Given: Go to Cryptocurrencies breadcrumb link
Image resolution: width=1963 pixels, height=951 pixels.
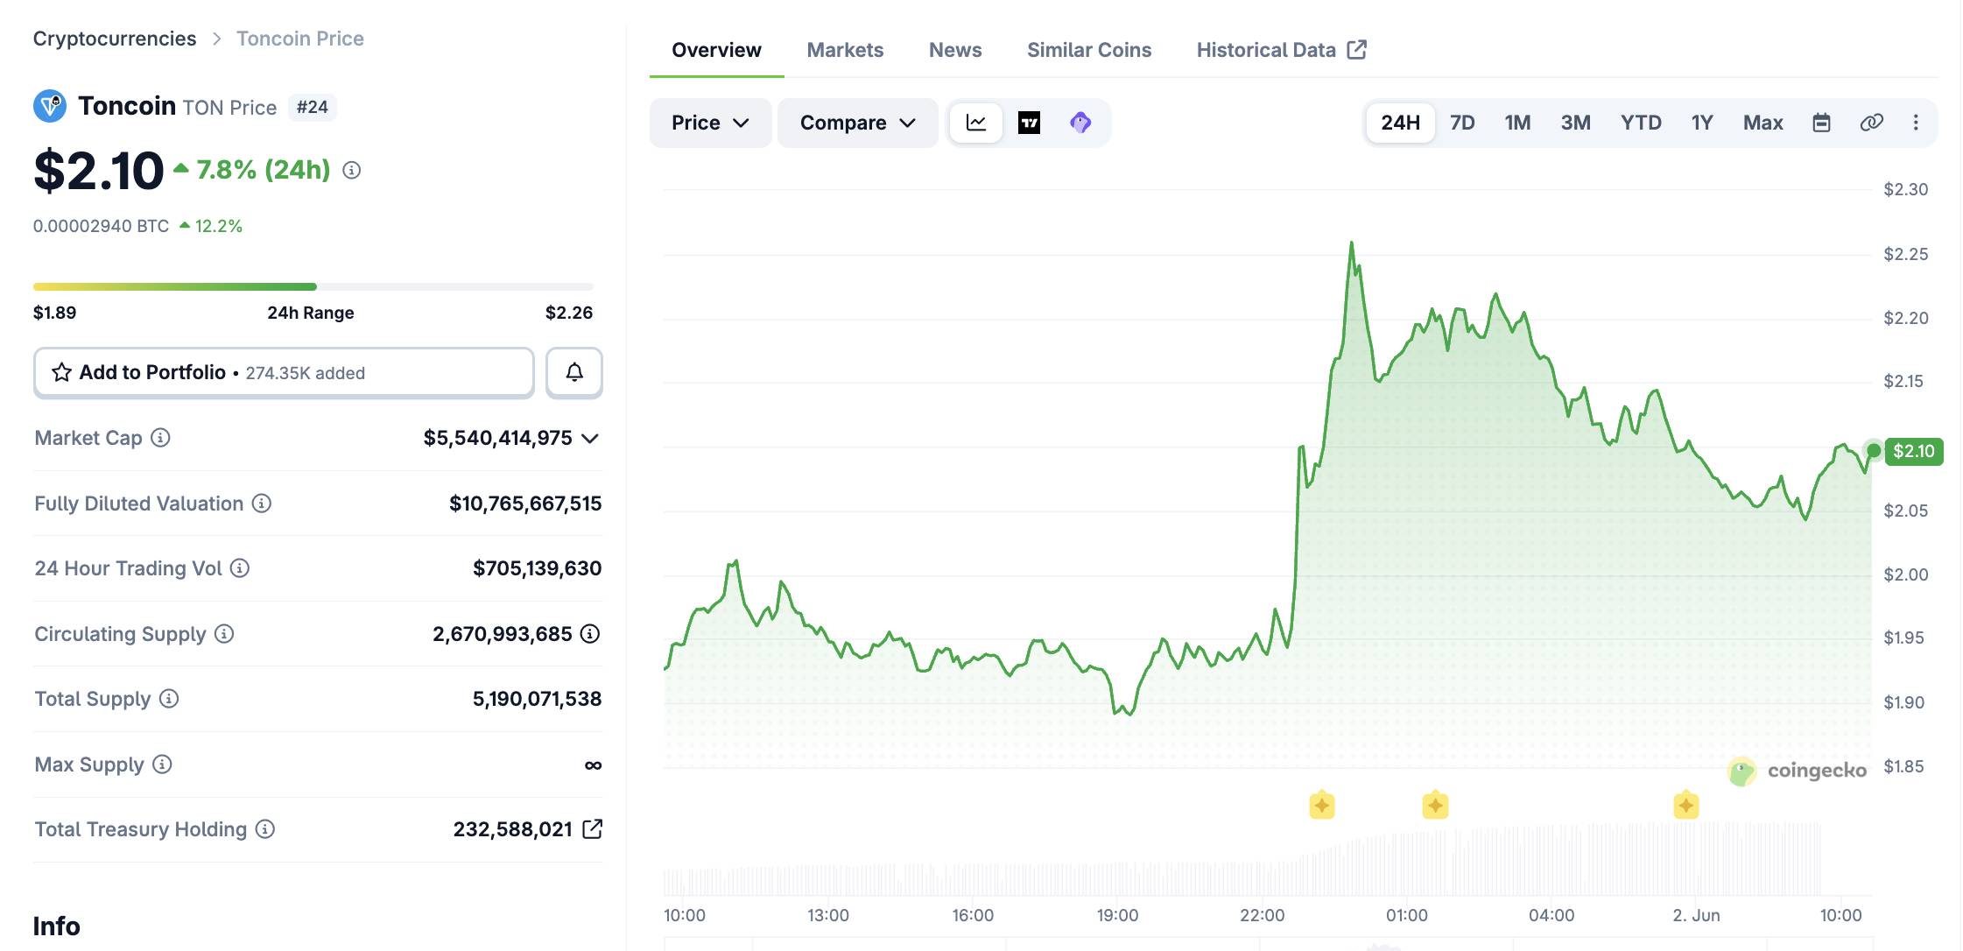Looking at the screenshot, I should click(115, 39).
